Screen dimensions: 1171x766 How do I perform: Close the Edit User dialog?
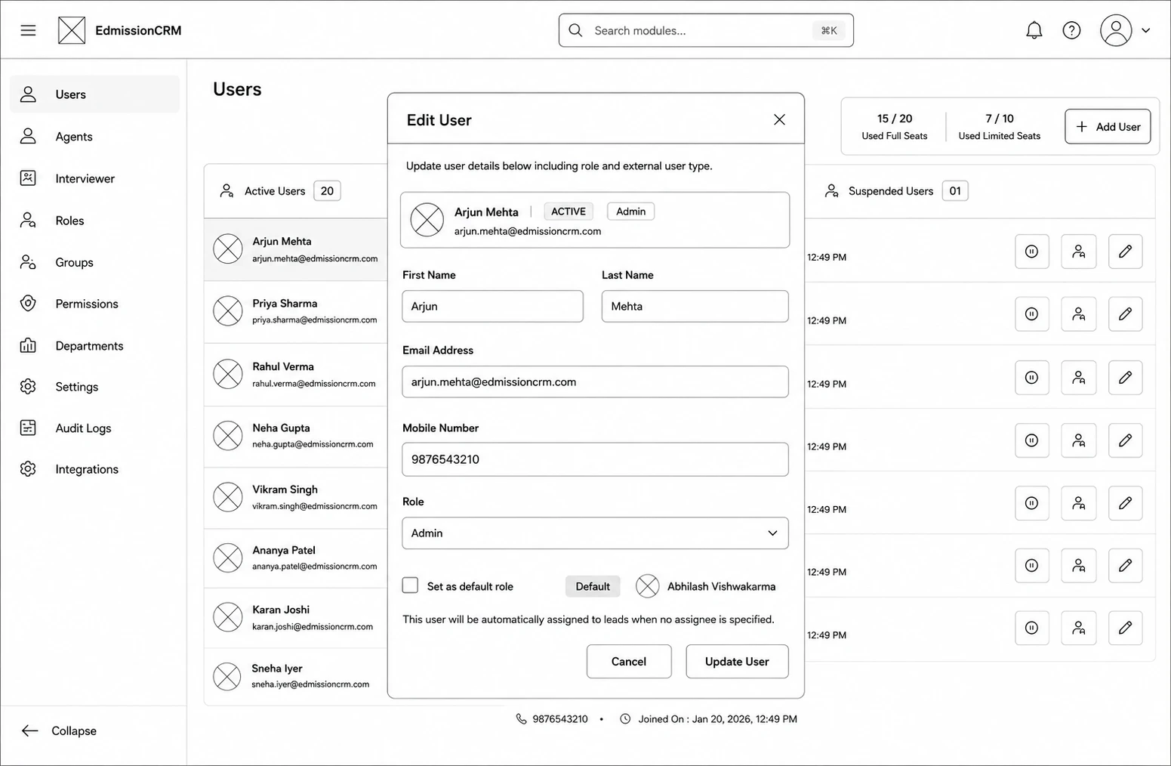tap(779, 119)
